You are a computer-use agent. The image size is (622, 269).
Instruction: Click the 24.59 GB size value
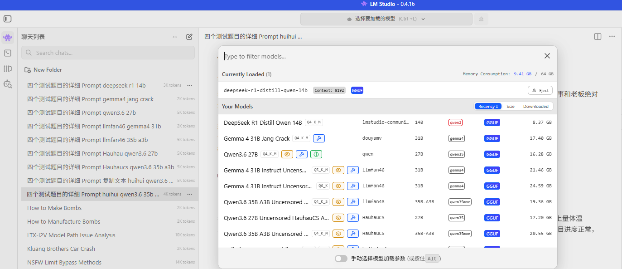[540, 186]
